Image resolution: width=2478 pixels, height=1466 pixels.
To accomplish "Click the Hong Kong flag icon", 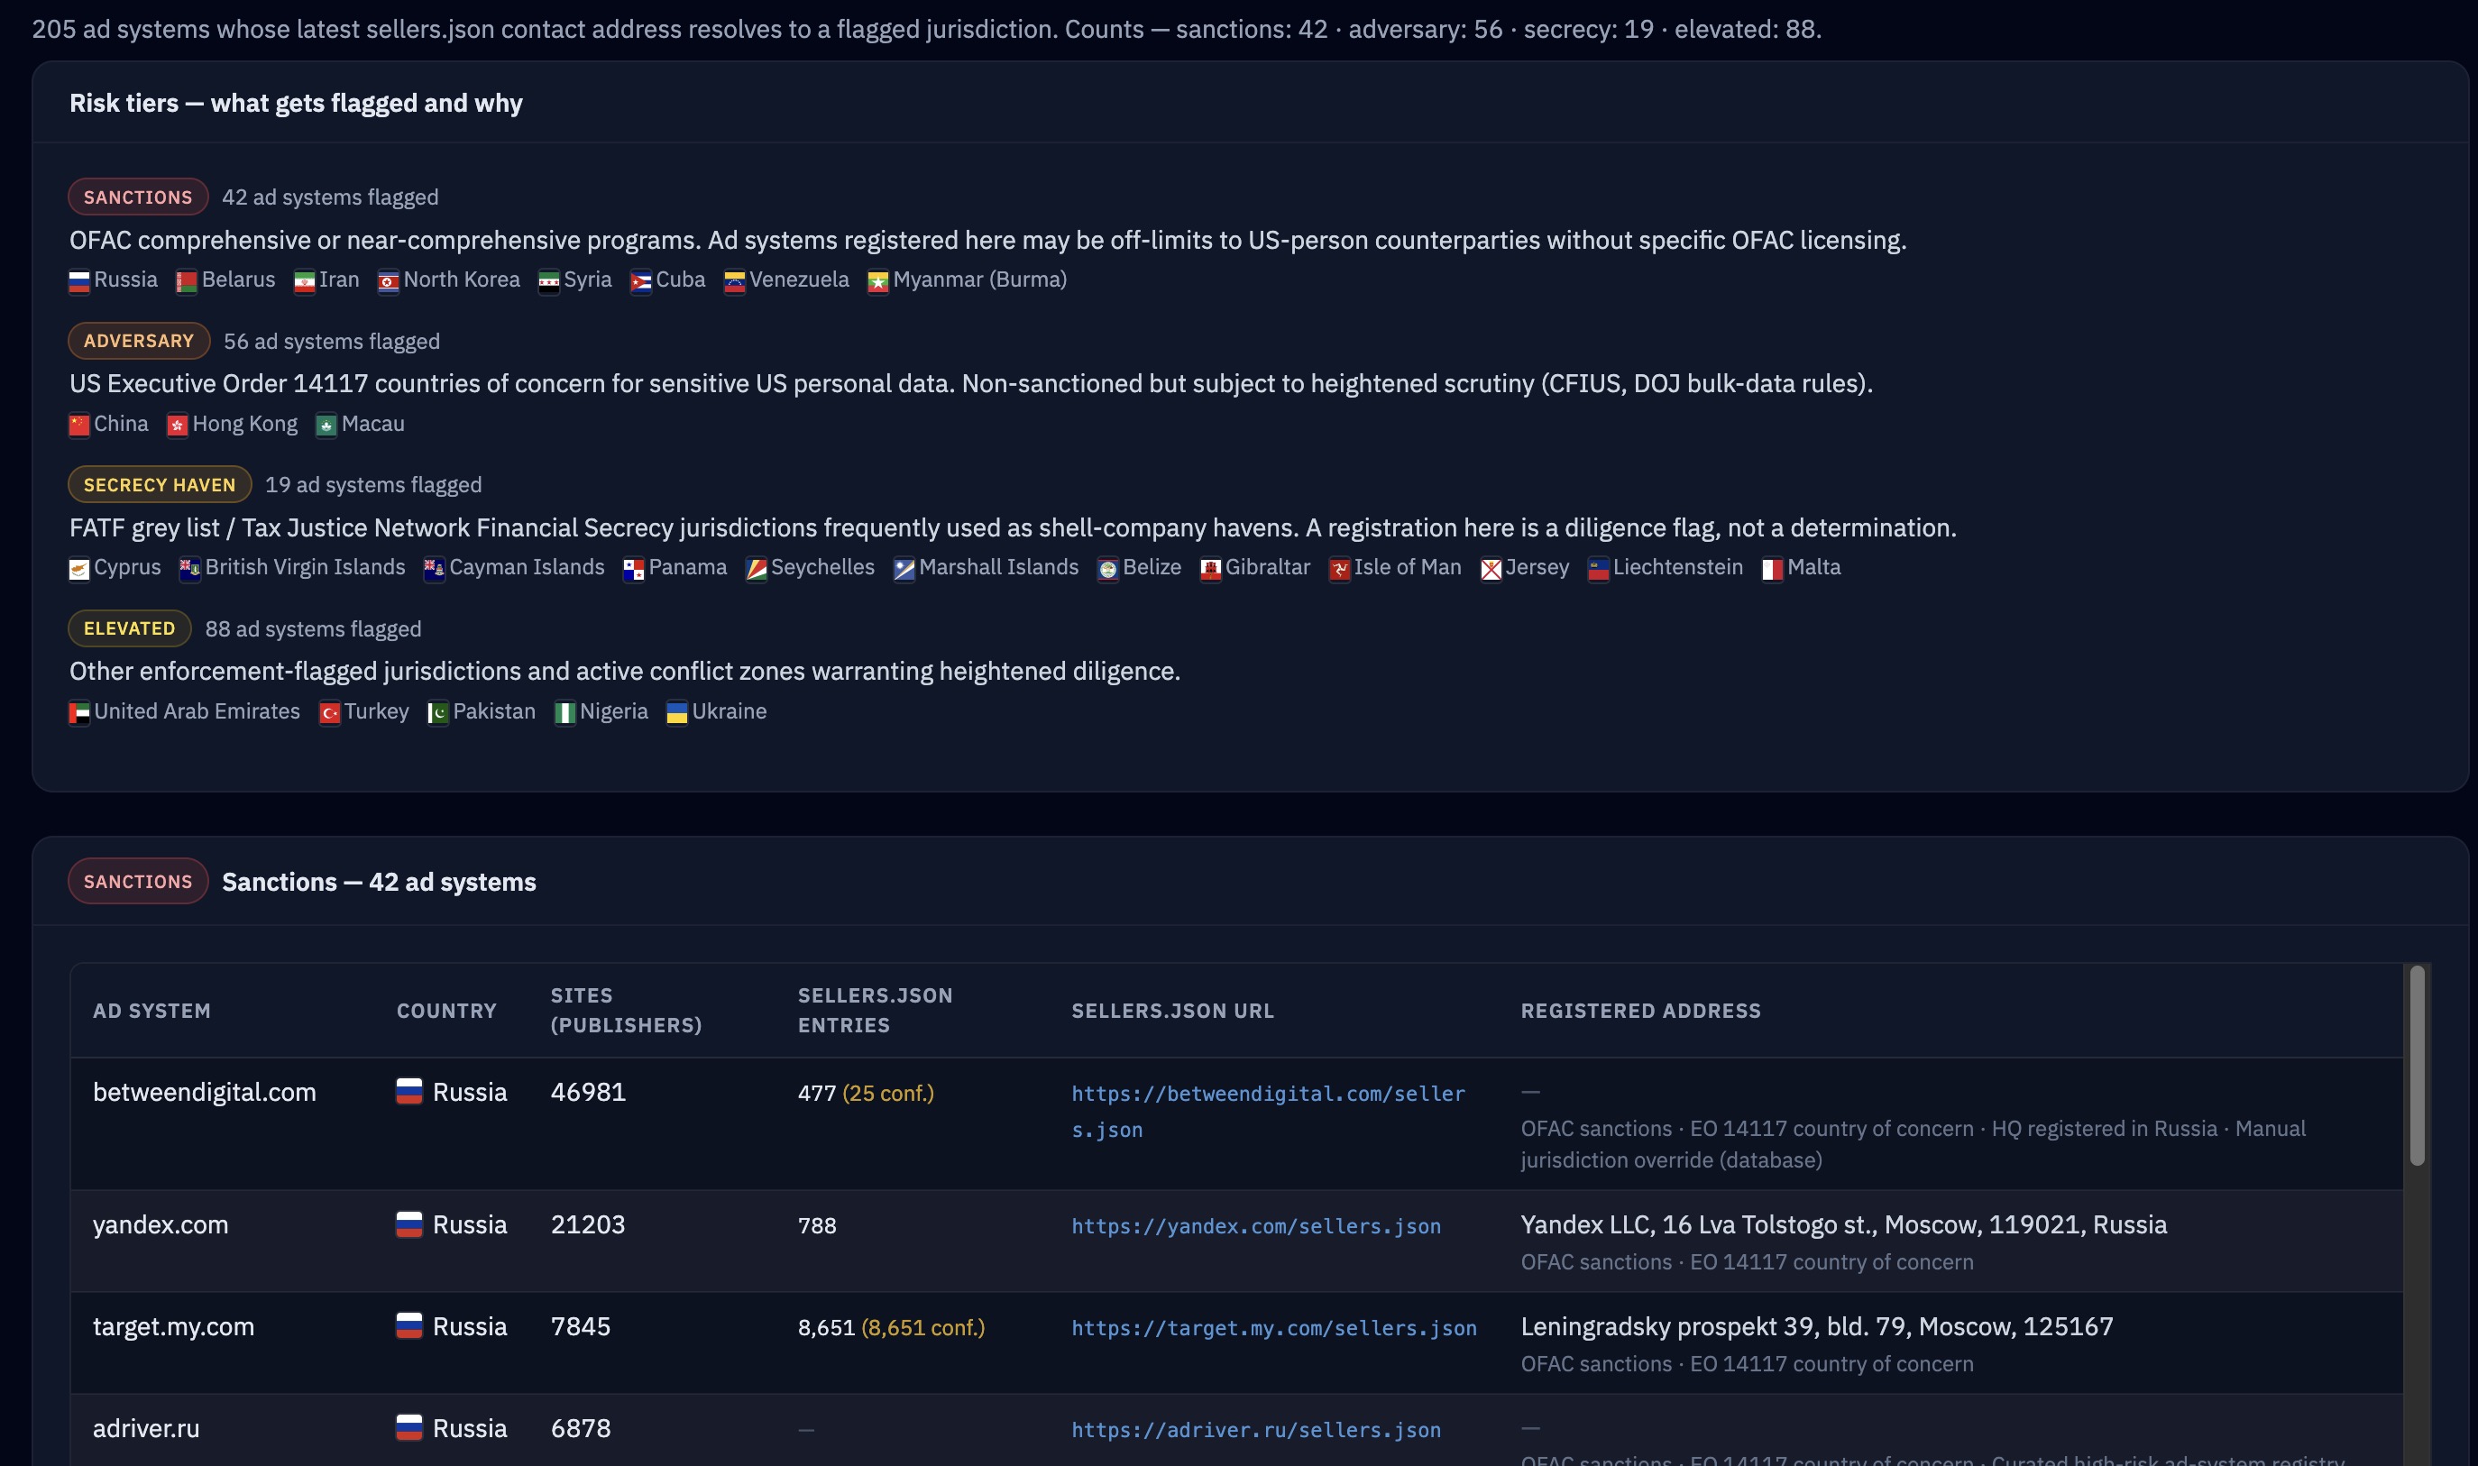I will [x=178, y=425].
